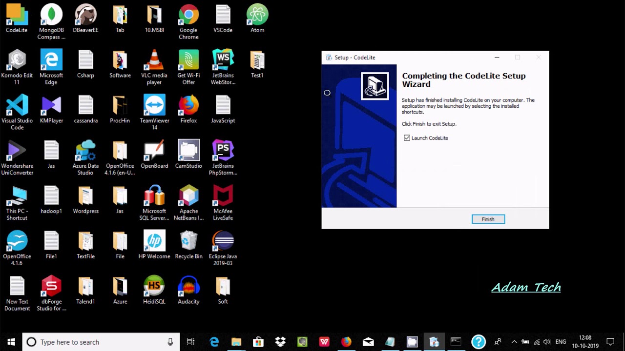Select VLC media player desktop icon
Viewport: 625px width, 351px height.
click(154, 67)
